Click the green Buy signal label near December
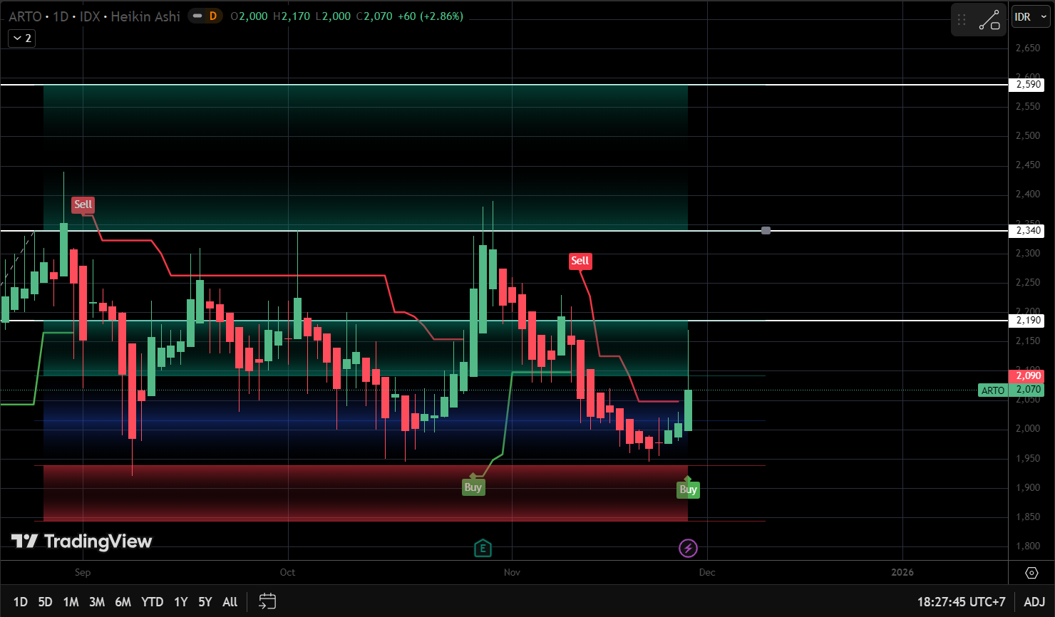The height and width of the screenshot is (617, 1055). [688, 489]
